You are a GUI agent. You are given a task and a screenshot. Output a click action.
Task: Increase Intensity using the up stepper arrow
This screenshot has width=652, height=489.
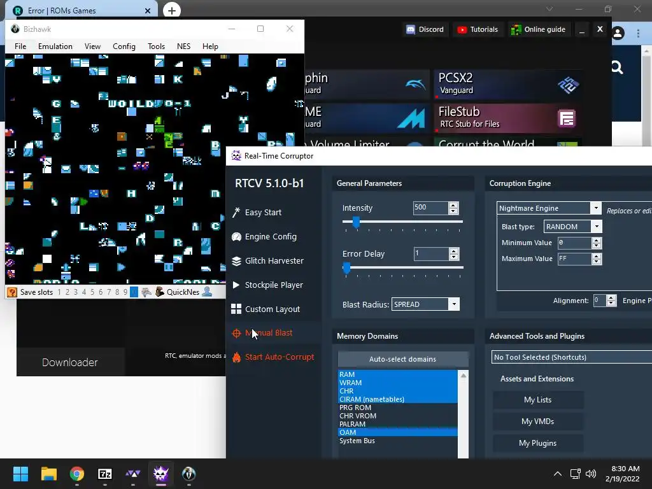click(x=453, y=205)
